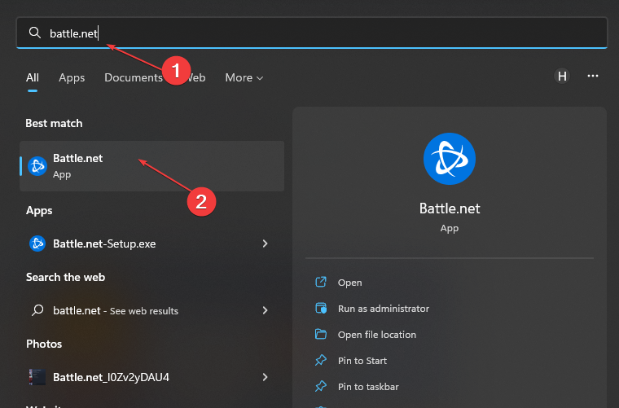Image resolution: width=619 pixels, height=408 pixels.
Task: Click the Photos section heading
Action: (x=44, y=344)
